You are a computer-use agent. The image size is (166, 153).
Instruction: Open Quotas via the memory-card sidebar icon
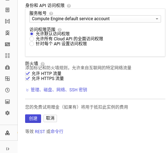tap(7, 102)
